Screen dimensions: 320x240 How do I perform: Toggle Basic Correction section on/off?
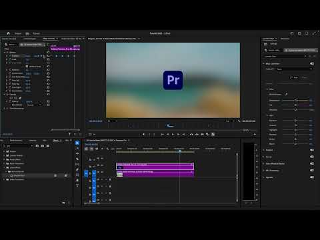[312, 63]
